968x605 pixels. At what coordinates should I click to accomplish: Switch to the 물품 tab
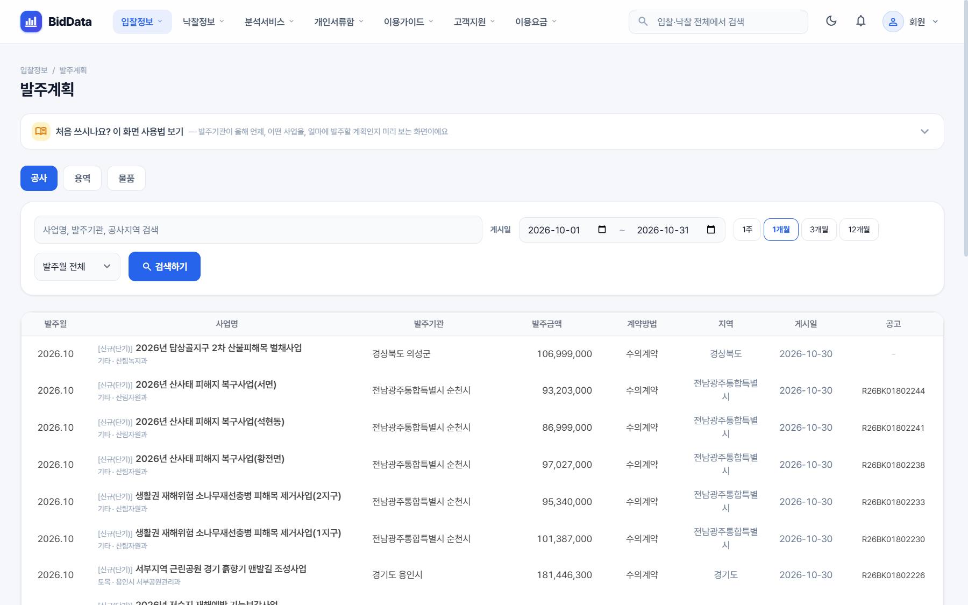tap(126, 178)
